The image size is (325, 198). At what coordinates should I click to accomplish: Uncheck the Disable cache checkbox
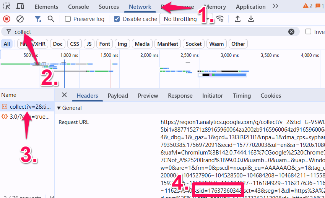click(117, 19)
